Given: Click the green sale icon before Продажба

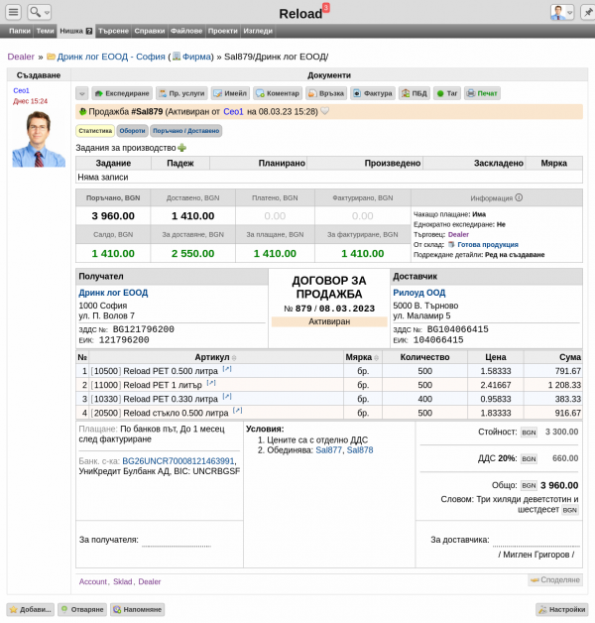Looking at the screenshot, I should [x=82, y=112].
